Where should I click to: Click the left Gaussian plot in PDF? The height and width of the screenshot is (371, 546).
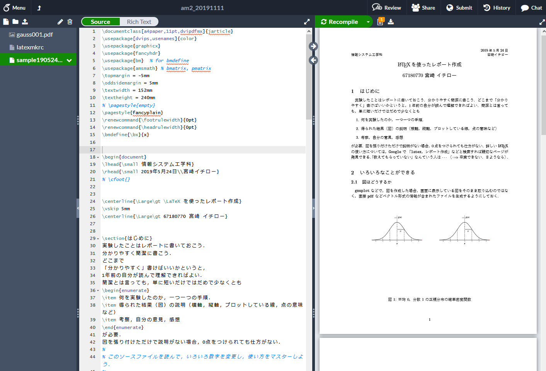[x=397, y=230]
